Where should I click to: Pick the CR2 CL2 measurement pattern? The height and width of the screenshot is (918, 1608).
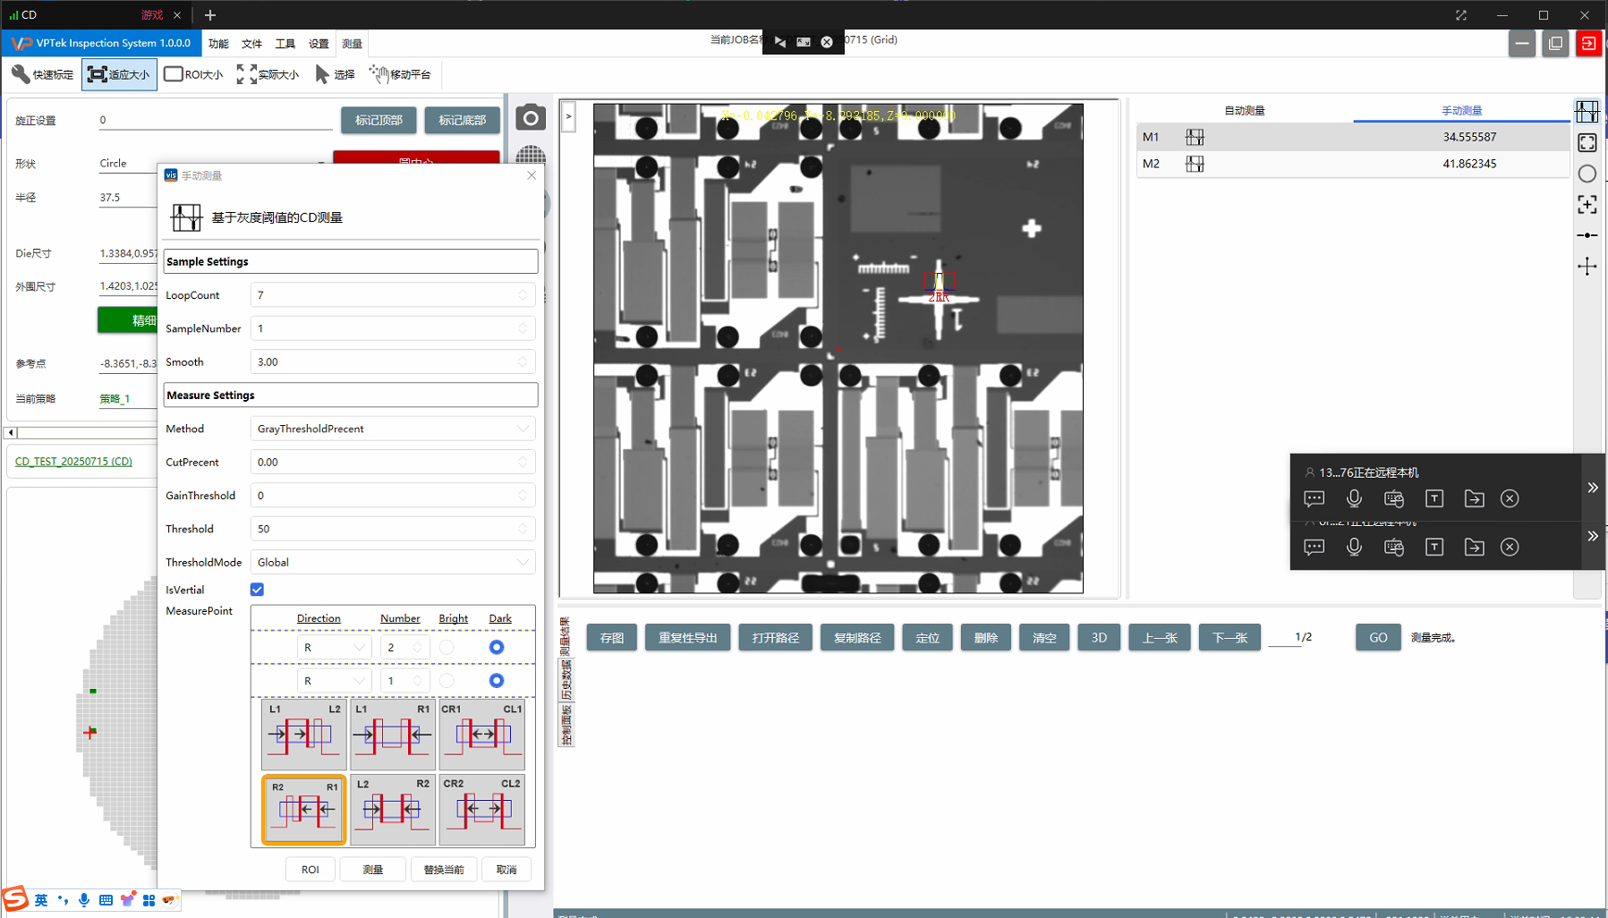[481, 809]
